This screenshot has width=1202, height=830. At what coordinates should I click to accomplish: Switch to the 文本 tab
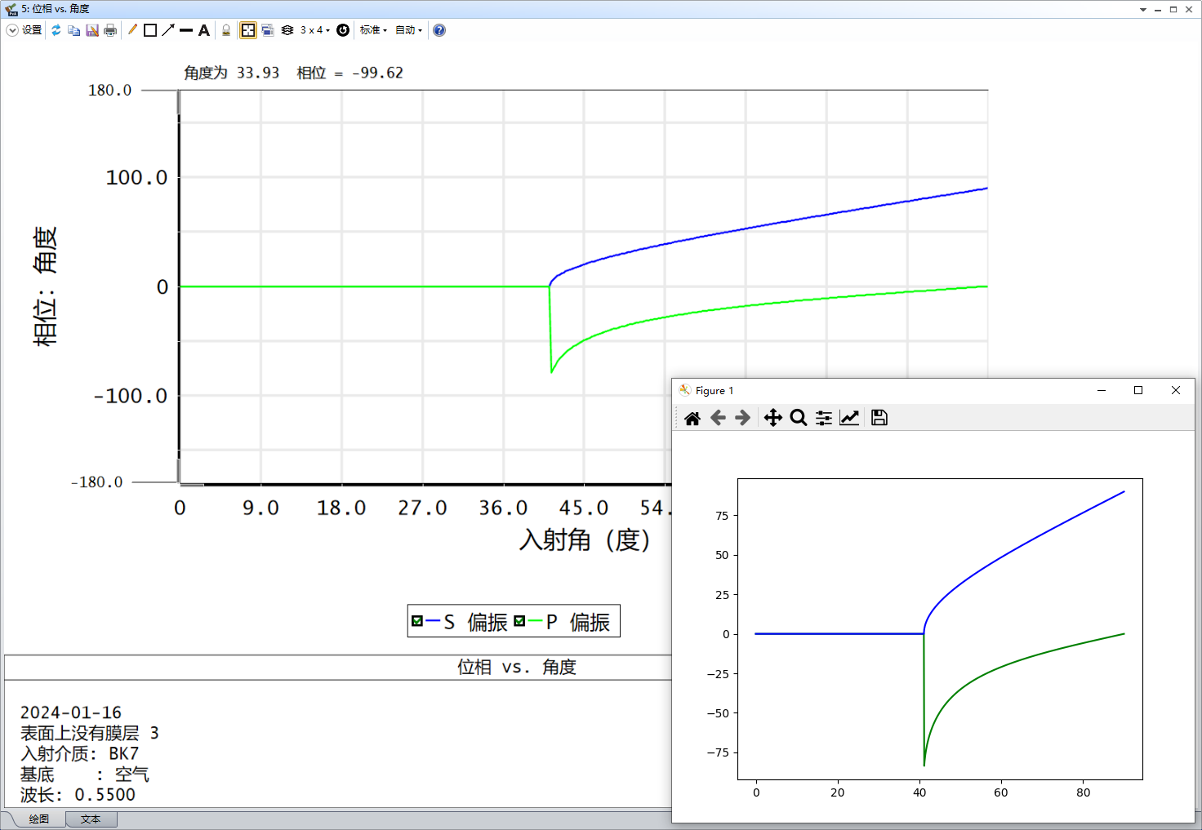point(91,819)
